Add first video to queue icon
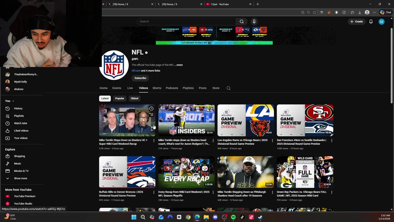 tap(151, 114)
